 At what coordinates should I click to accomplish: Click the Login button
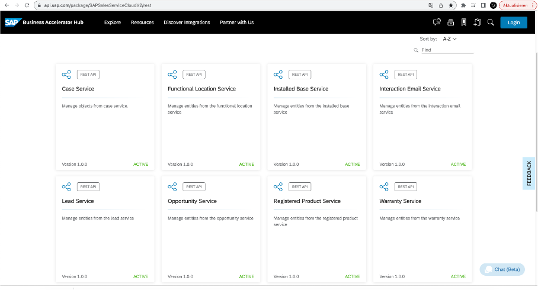[513, 22]
